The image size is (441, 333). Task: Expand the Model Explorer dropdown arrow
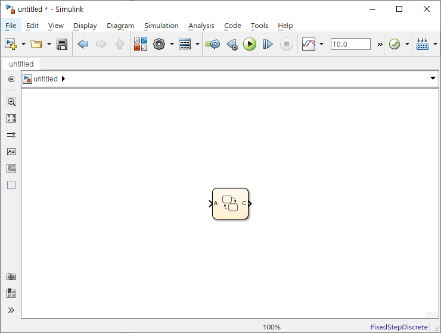click(x=197, y=44)
